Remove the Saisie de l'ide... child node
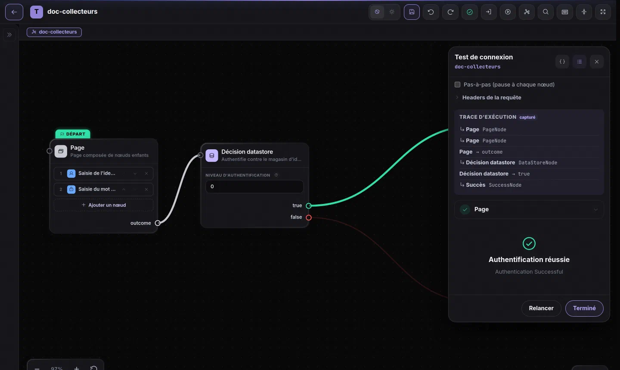 [x=146, y=173]
